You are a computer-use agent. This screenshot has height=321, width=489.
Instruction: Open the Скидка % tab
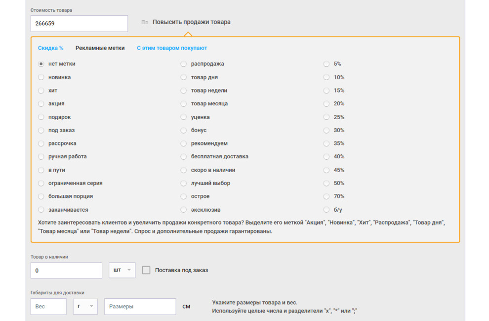coord(50,48)
